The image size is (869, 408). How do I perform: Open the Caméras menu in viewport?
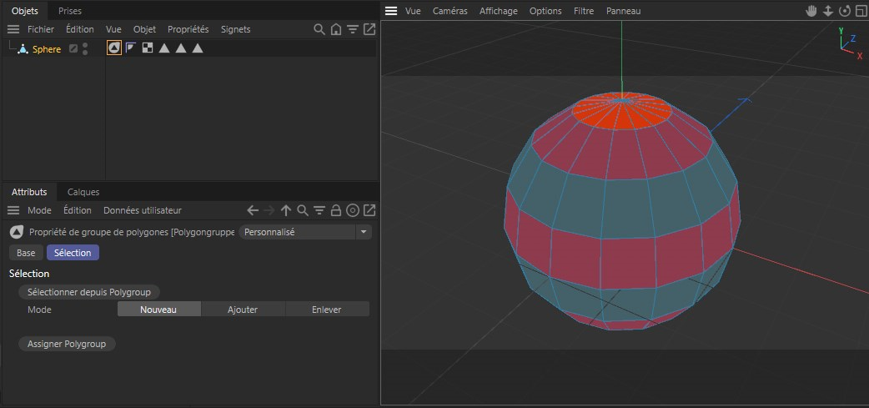pyautogui.click(x=450, y=11)
